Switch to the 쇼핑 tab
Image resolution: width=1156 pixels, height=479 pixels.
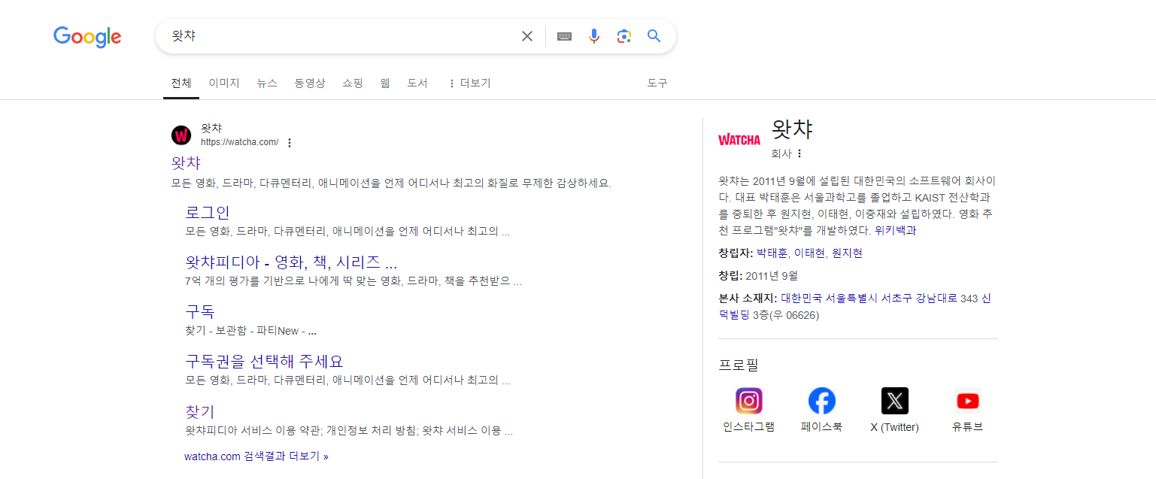pyautogui.click(x=353, y=83)
